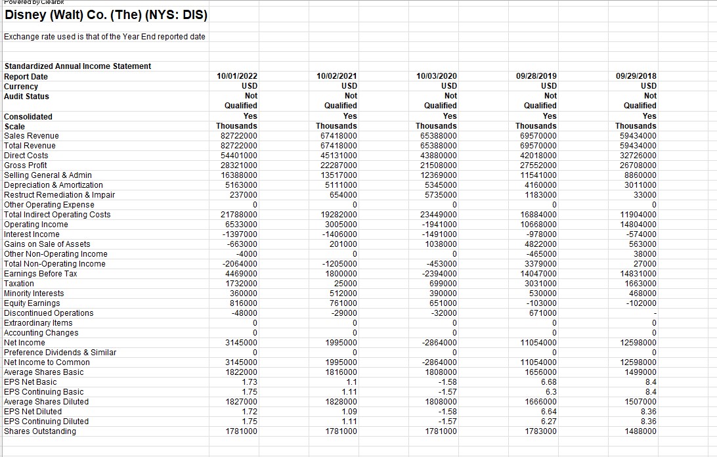Click the 09/29/2018 report date cell

click(636, 76)
